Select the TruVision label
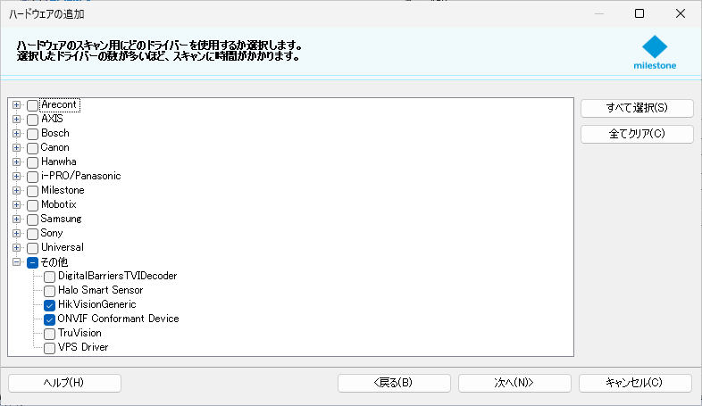 point(79,333)
